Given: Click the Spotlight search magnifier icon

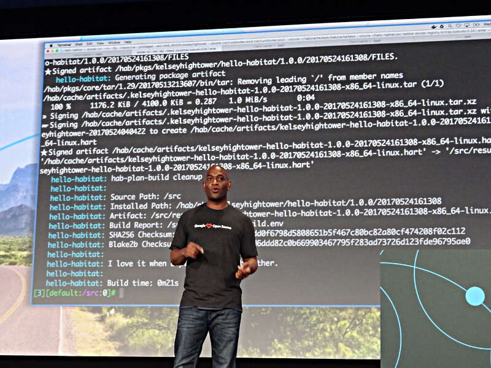Looking at the screenshot, I should point(450,26).
